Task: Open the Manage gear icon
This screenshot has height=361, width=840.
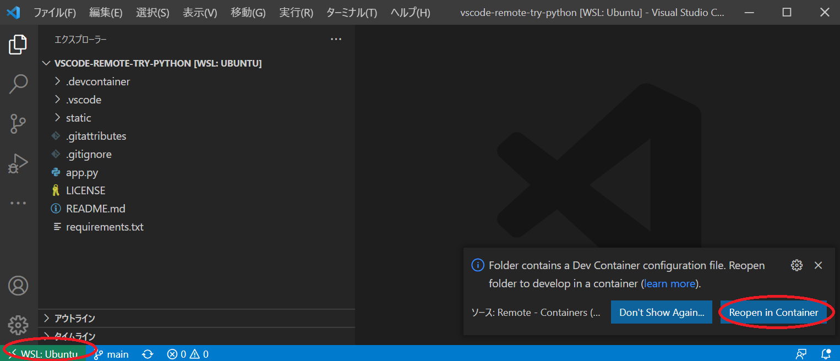Action: coord(18,325)
